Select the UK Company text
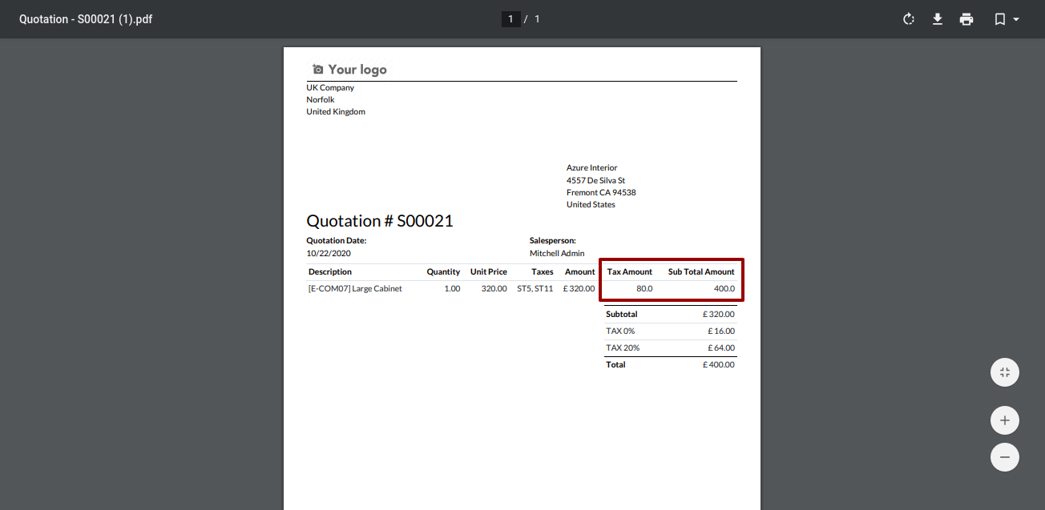This screenshot has width=1045, height=510. click(x=330, y=88)
